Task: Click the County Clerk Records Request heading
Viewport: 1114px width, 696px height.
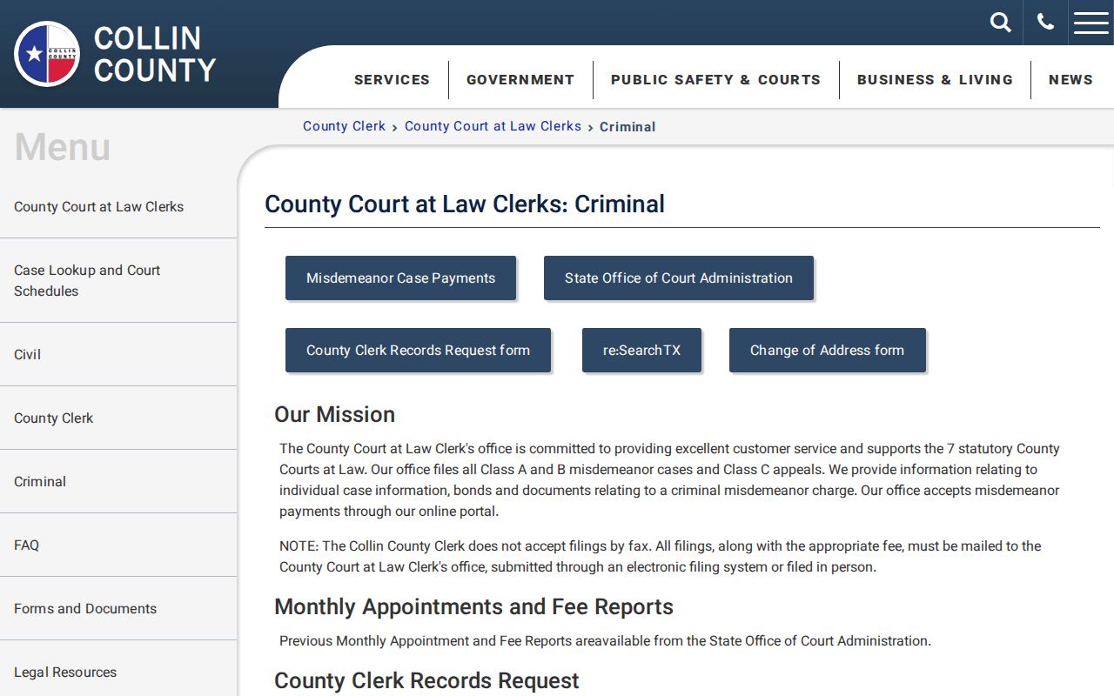Action: click(x=426, y=680)
